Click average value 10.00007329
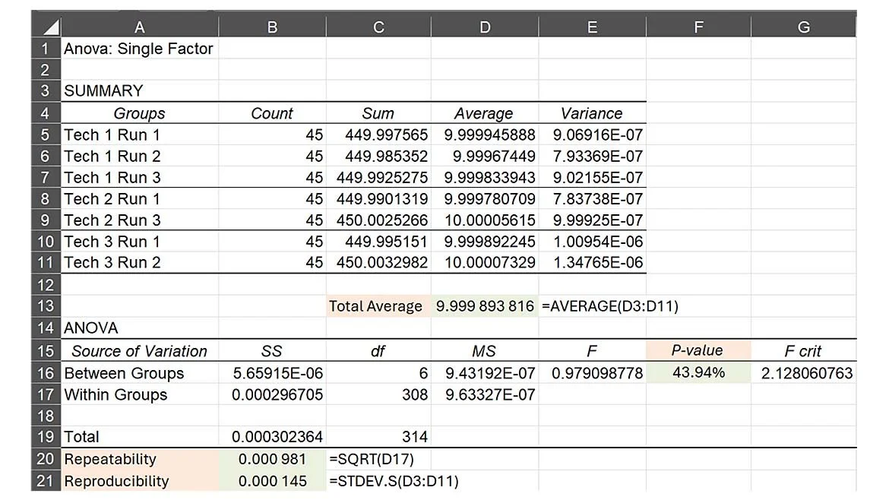Image resolution: width=889 pixels, height=500 pixels. pos(485,262)
